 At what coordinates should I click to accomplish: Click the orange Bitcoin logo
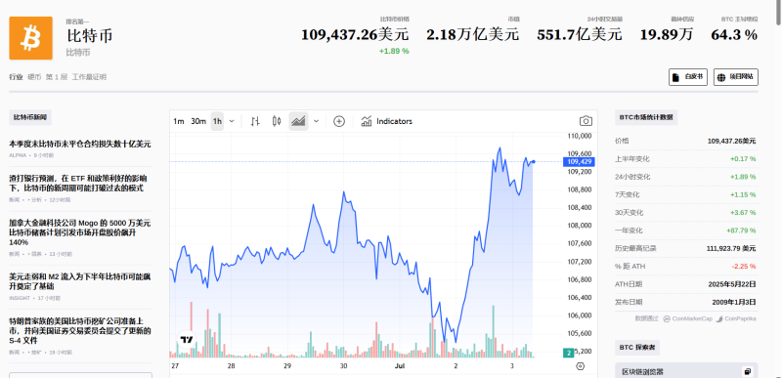tap(31, 38)
